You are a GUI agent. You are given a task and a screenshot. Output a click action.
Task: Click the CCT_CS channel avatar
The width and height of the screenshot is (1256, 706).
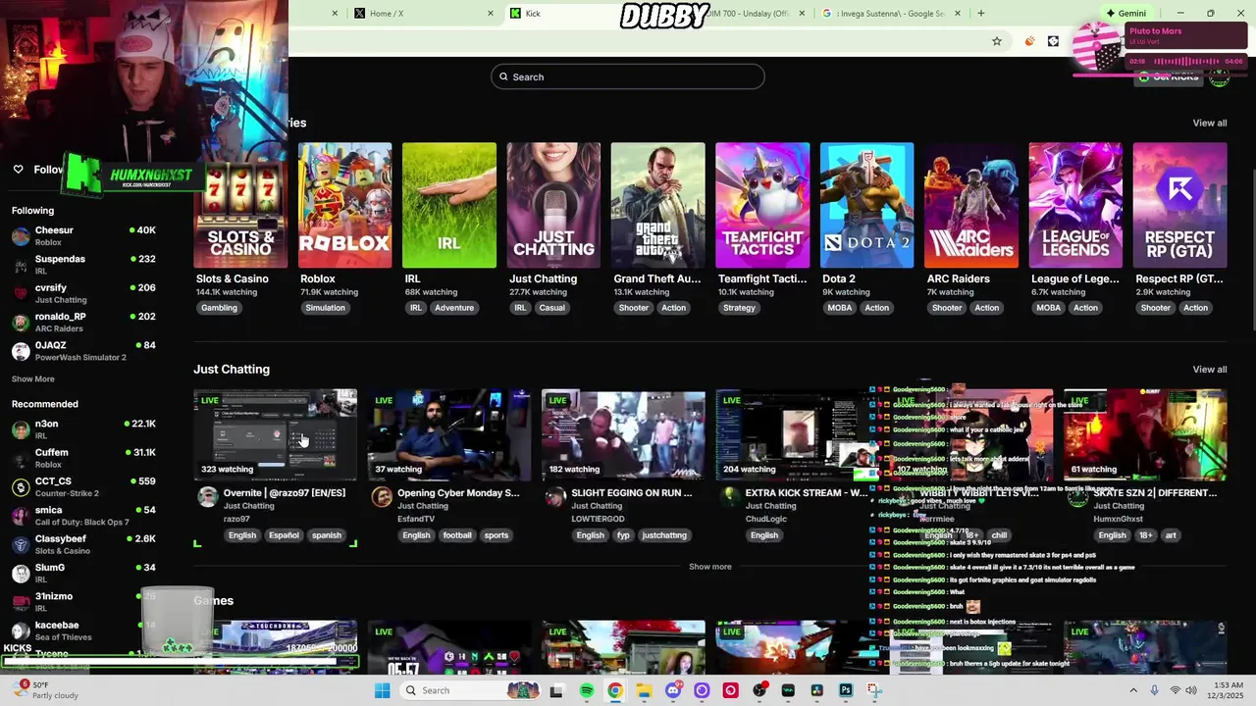pyautogui.click(x=21, y=487)
